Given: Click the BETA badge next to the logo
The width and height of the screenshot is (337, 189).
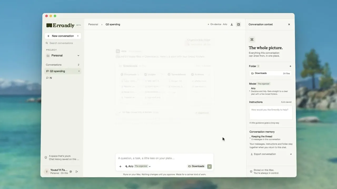Looking at the screenshot, I should click(78, 25).
